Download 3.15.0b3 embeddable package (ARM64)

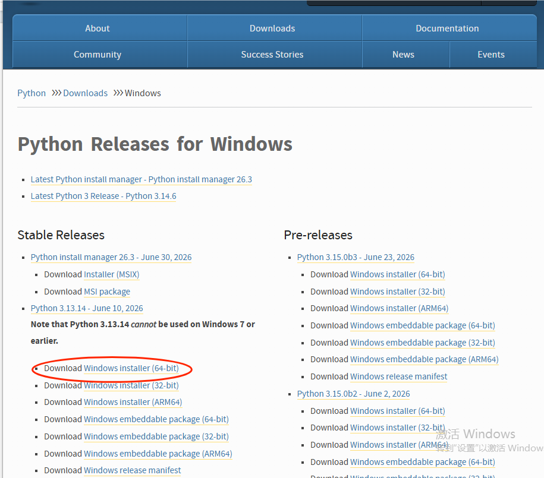tap(424, 359)
